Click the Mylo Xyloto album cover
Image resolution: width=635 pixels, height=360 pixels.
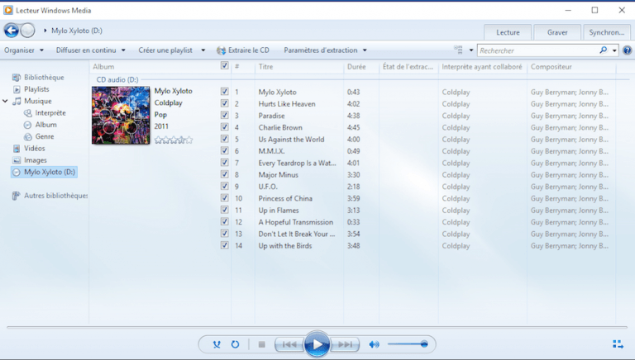[121, 116]
